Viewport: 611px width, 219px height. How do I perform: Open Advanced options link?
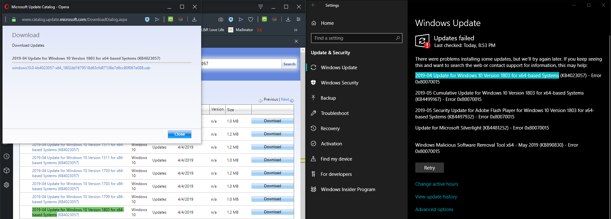pos(434,209)
